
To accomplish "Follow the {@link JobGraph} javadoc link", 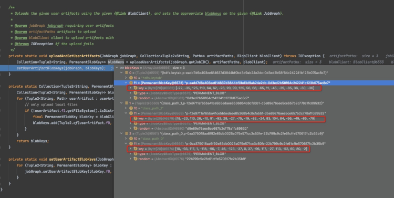I will click(x=266, y=14).
